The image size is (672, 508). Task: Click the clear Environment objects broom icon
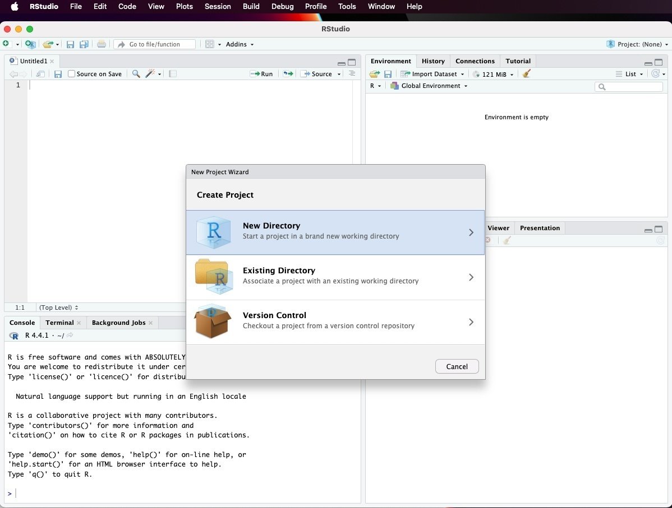click(527, 73)
